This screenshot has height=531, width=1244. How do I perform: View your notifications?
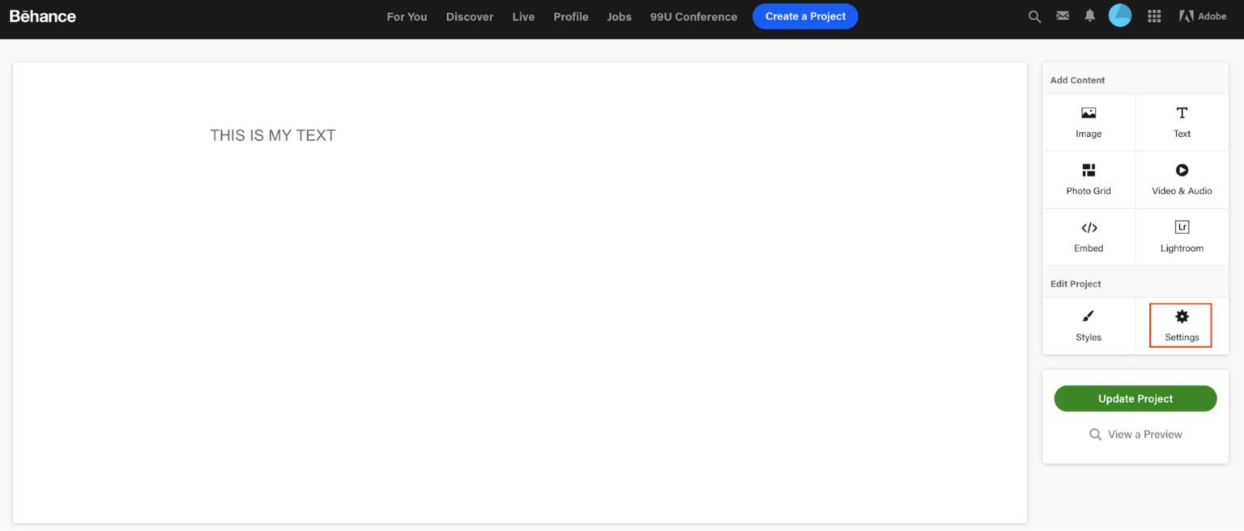(1089, 15)
